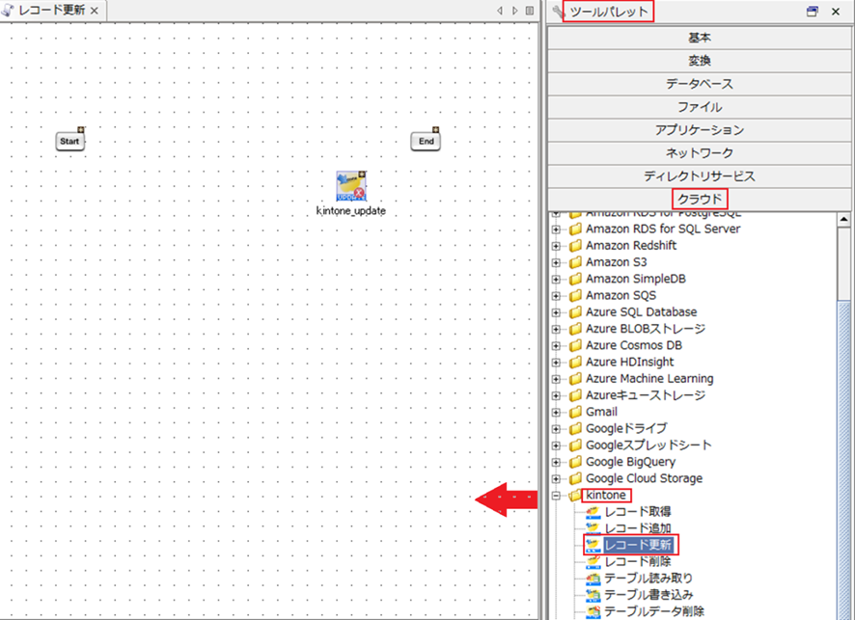The image size is (855, 620).
Task: Expand the Azure HDInsight folder
Action: (556, 363)
